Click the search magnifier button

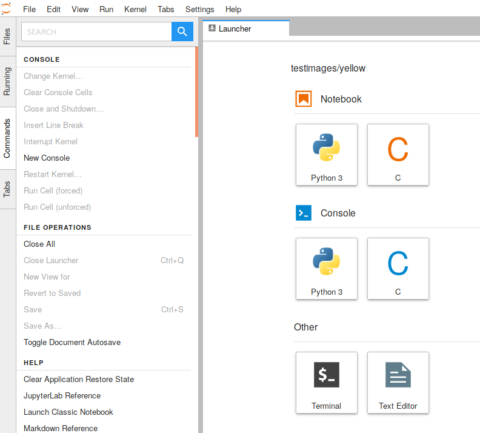(x=182, y=32)
